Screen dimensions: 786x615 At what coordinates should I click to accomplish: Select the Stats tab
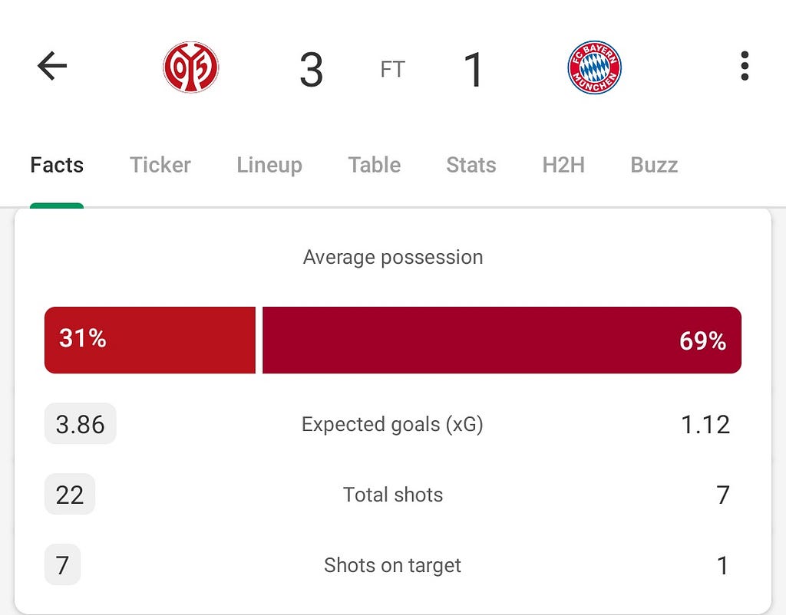(x=471, y=165)
